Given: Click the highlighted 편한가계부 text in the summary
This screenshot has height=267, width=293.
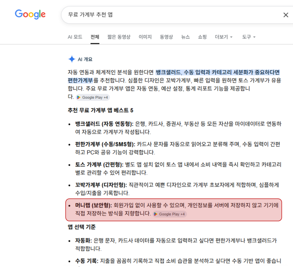Looking at the screenshot, I should (80, 80).
